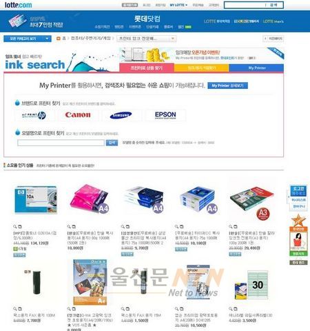The width and height of the screenshot is (310, 331).
Task: Click the home icon in breadcrumb
Action: click(59, 39)
